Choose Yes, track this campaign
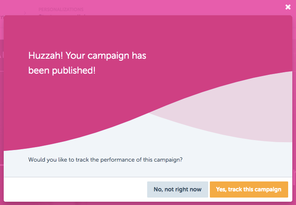Screen dimensions: 296x205 coord(249,189)
